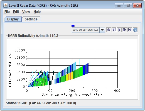Click the blue time step marker

coord(73,26)
